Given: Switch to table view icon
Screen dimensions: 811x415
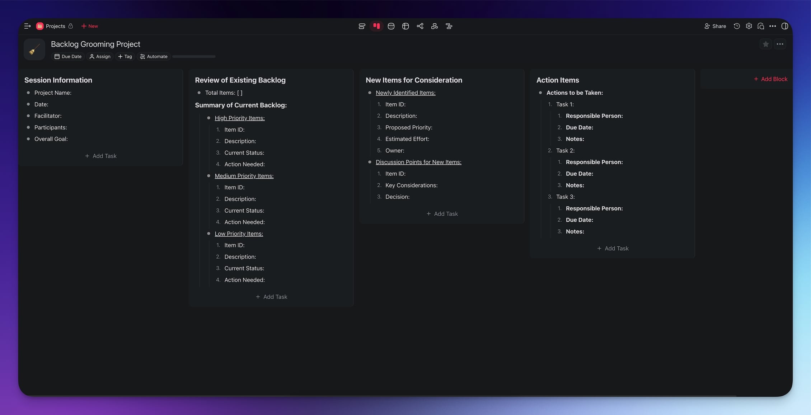Looking at the screenshot, I should [x=405, y=26].
